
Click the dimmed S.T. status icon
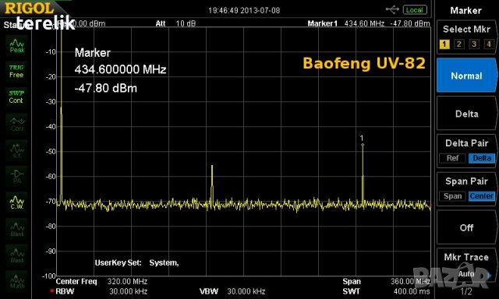pos(17,150)
